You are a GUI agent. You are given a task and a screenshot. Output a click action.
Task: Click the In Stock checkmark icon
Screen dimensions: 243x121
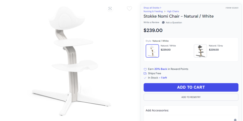click(145, 78)
